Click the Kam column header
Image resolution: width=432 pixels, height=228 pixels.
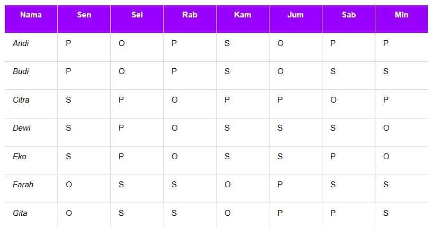242,15
